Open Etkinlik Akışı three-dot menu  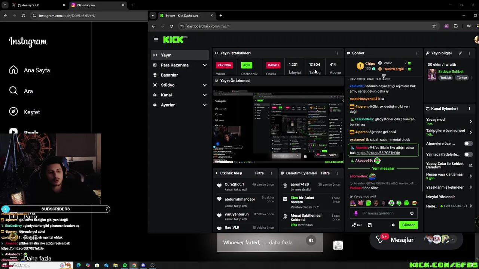pos(272,173)
